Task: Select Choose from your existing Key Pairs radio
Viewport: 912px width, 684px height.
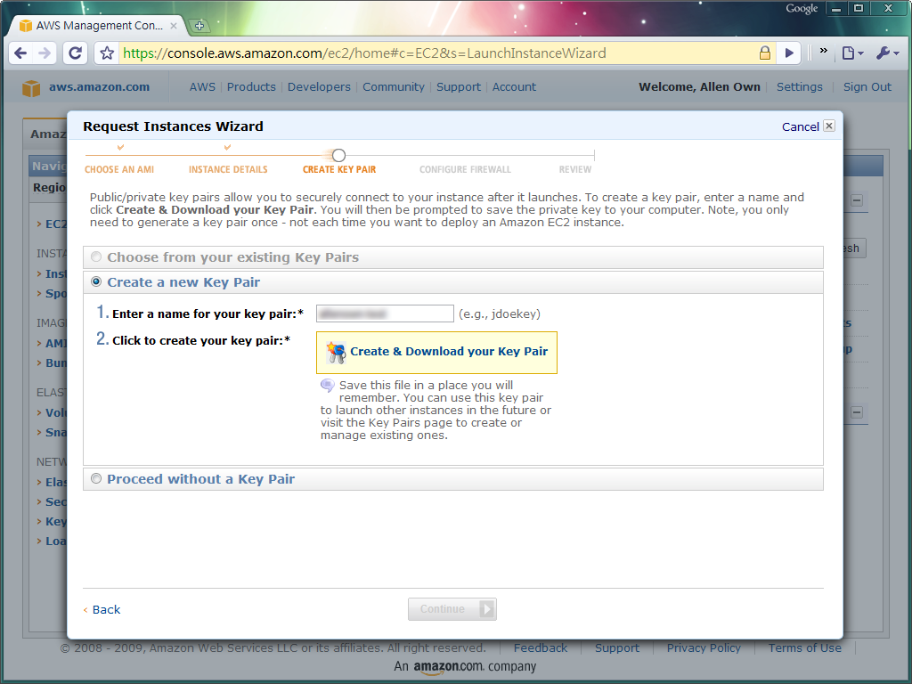Action: 96,256
